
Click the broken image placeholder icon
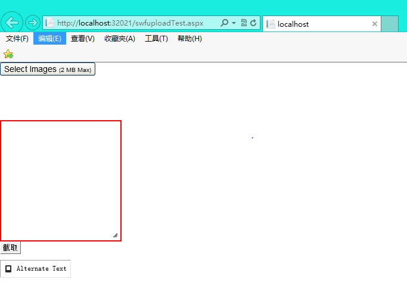coord(8,269)
